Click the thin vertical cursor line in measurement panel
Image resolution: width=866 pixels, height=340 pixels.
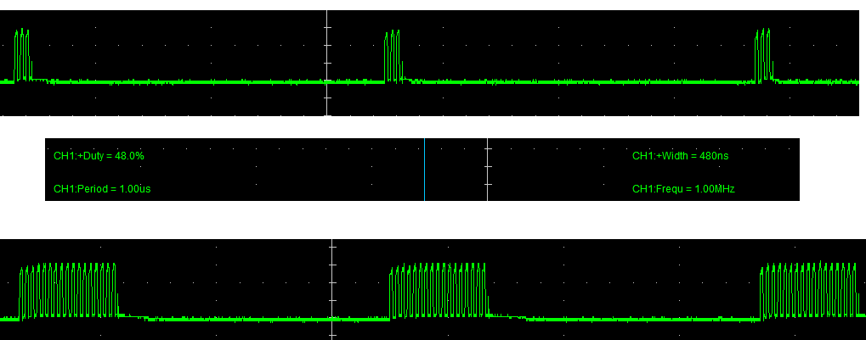tap(425, 170)
